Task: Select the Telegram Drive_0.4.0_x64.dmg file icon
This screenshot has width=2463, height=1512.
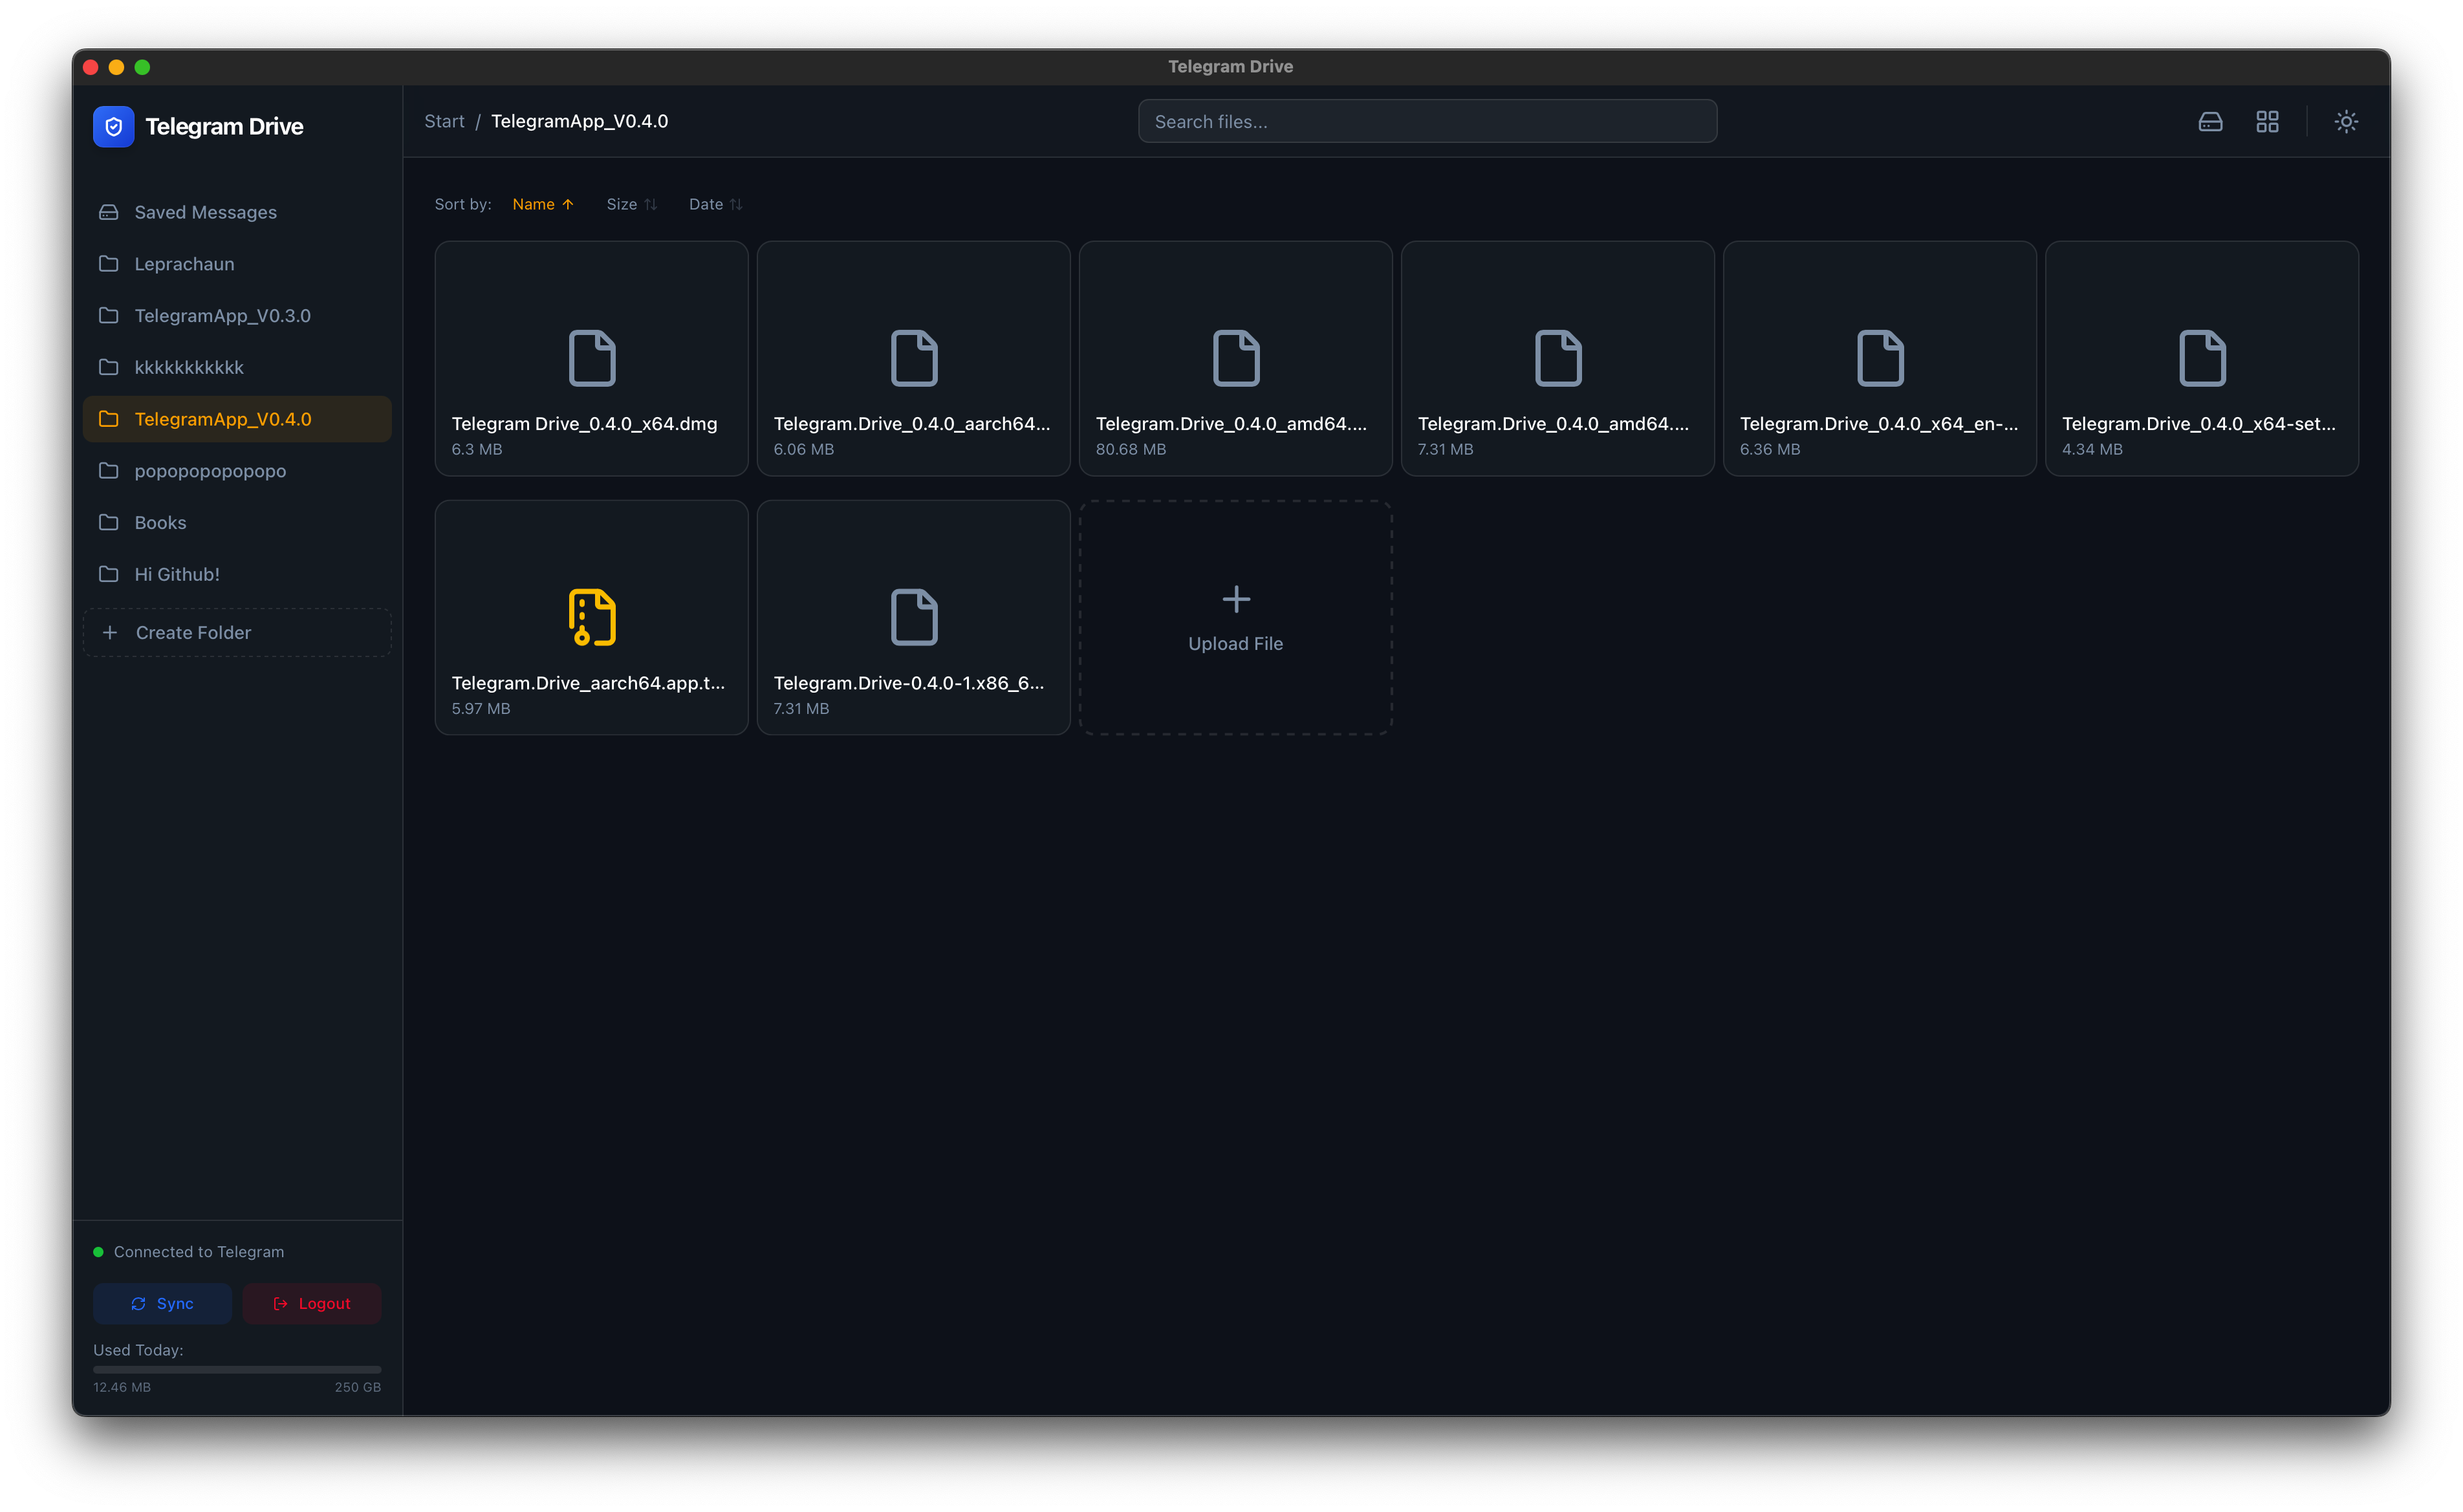Action: click(591, 358)
